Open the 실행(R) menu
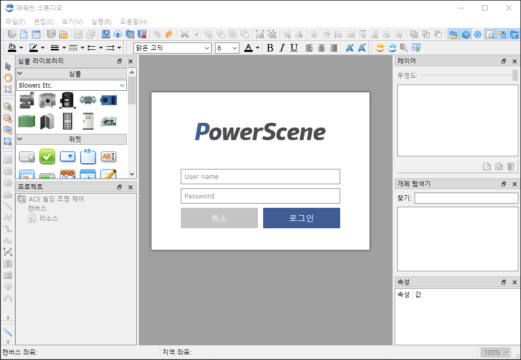521x360 pixels. click(x=101, y=22)
